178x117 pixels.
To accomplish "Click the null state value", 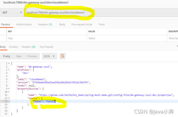I will 31,86.
